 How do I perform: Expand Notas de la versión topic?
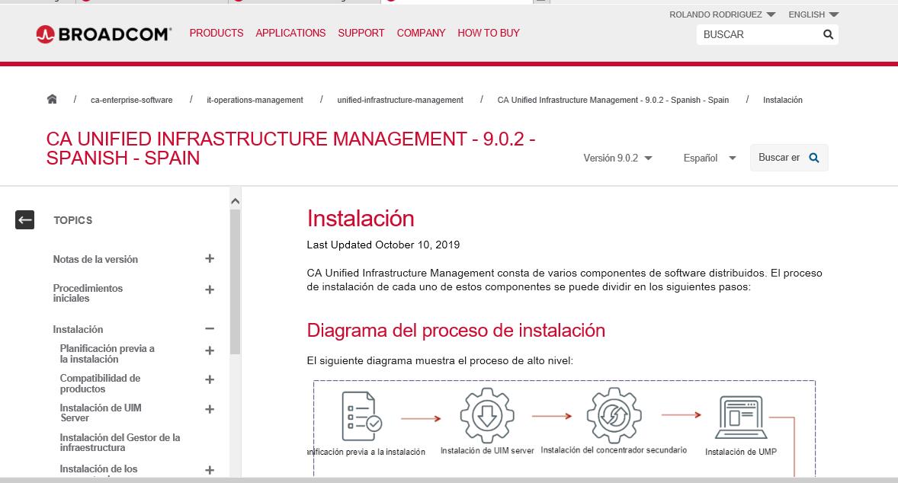click(210, 259)
